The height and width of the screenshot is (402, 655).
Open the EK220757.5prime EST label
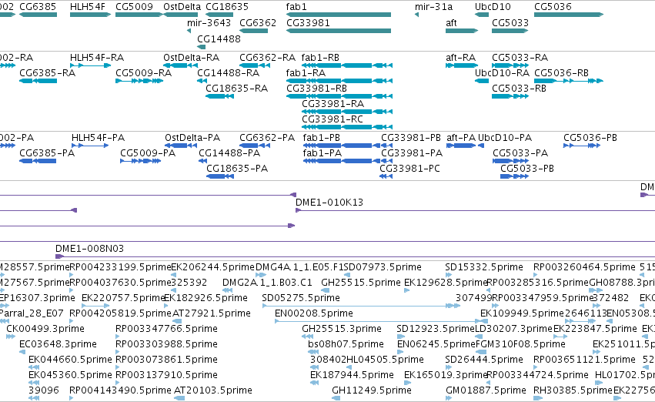[124, 298]
